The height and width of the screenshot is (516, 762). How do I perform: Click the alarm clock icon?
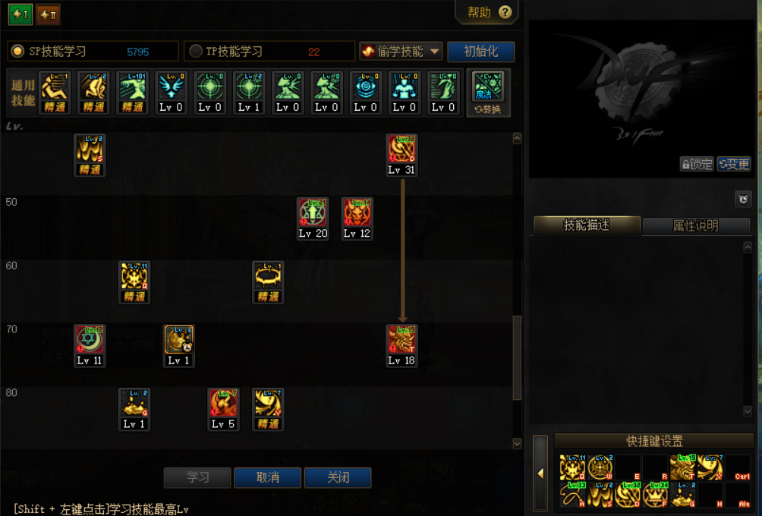point(743,200)
